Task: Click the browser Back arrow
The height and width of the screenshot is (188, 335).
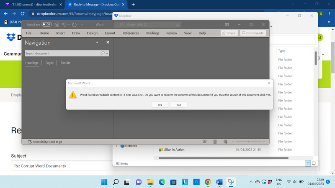Action: click(6, 14)
